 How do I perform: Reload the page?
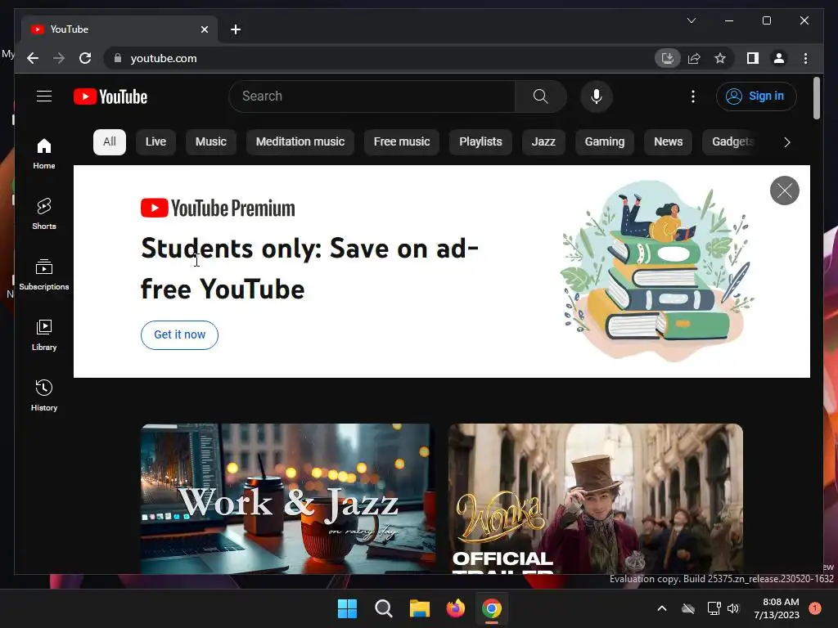tap(85, 58)
